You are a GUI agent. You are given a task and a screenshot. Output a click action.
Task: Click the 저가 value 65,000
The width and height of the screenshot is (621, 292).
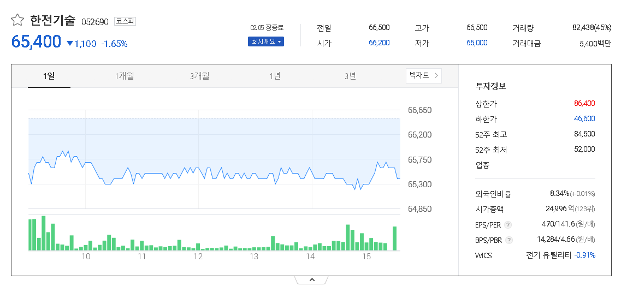[477, 43]
